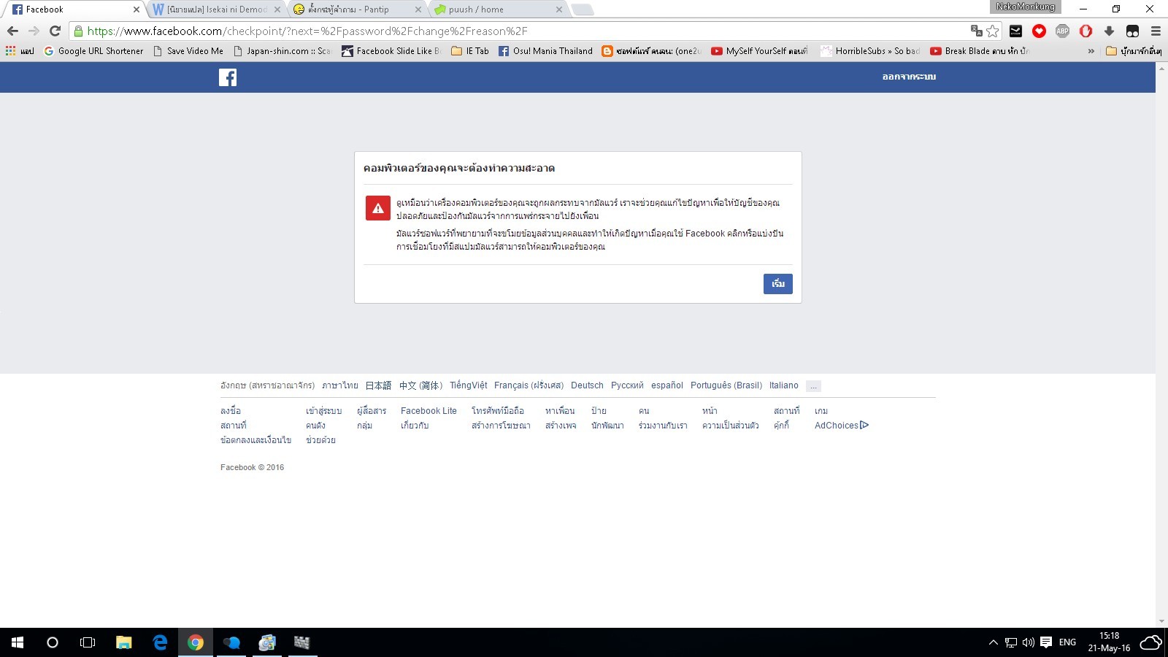Select the Tiếng Việt language link
1168x657 pixels.
tap(469, 385)
